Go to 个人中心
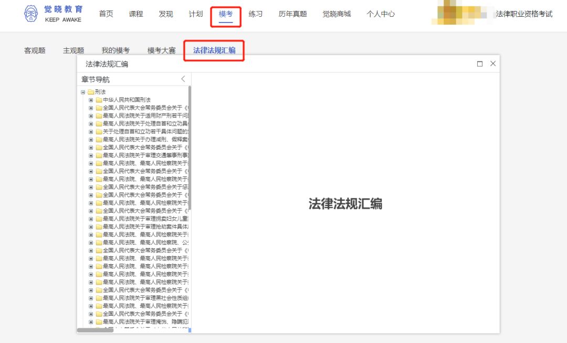 [381, 14]
